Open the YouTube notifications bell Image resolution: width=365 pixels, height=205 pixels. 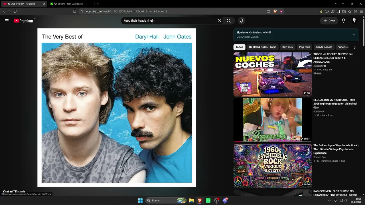[x=344, y=20]
